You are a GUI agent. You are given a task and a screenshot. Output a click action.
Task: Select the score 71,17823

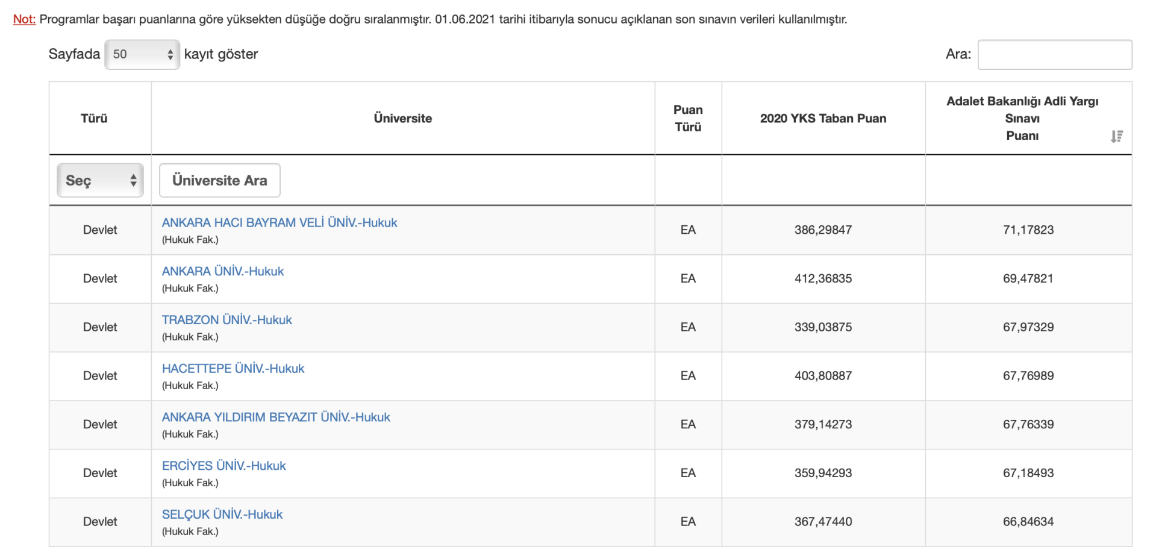coord(1028,230)
